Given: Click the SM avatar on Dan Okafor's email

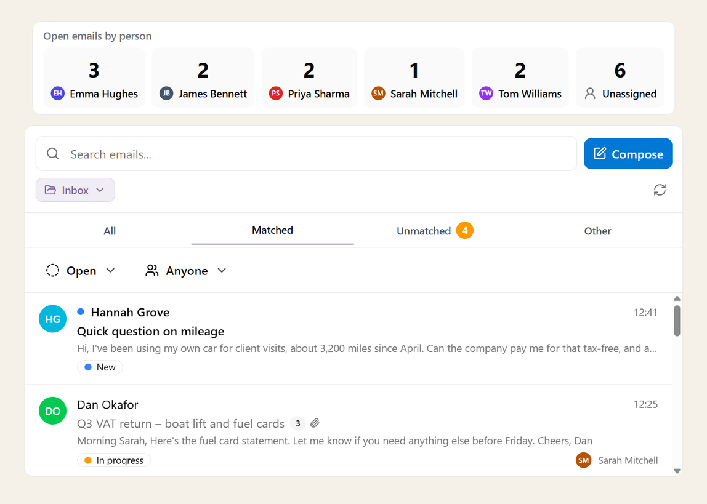Looking at the screenshot, I should pos(583,460).
